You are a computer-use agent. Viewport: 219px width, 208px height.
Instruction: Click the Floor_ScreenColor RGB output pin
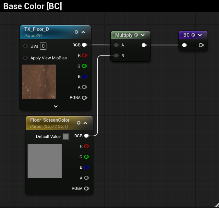[x=87, y=136]
